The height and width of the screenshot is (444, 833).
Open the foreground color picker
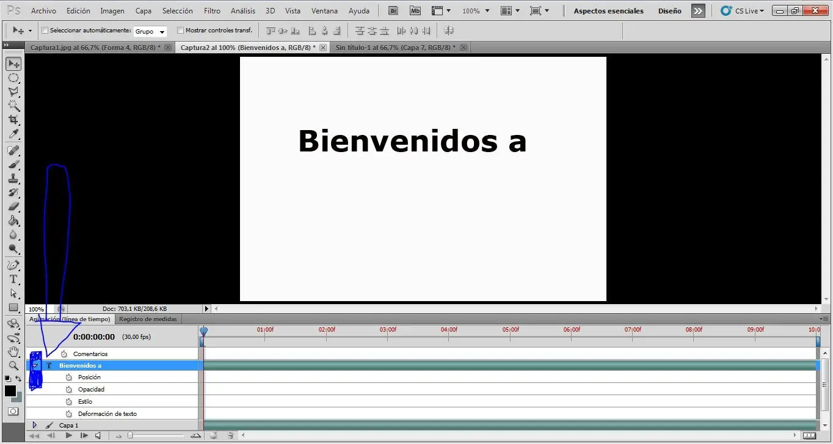pos(10,391)
